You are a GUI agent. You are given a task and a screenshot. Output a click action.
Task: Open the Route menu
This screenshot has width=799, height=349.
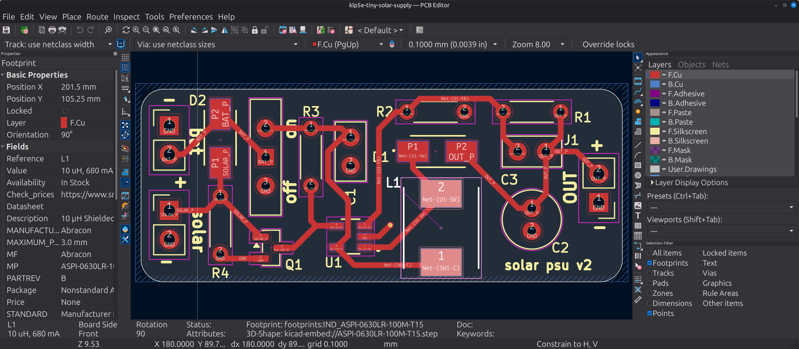[97, 17]
